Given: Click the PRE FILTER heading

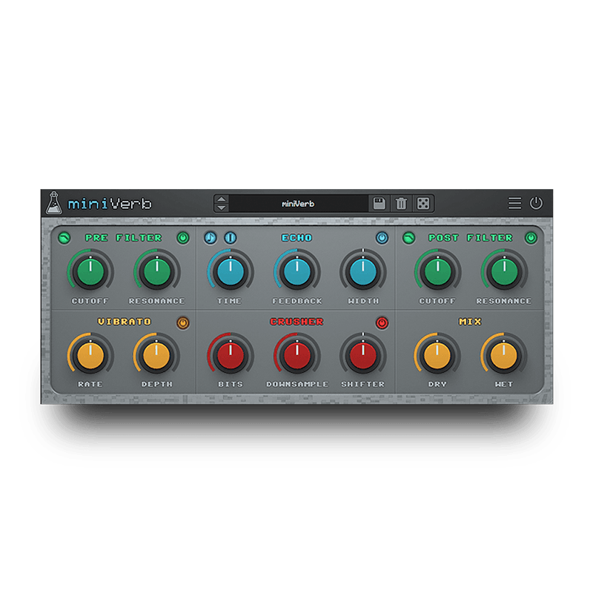Looking at the screenshot, I should [124, 238].
